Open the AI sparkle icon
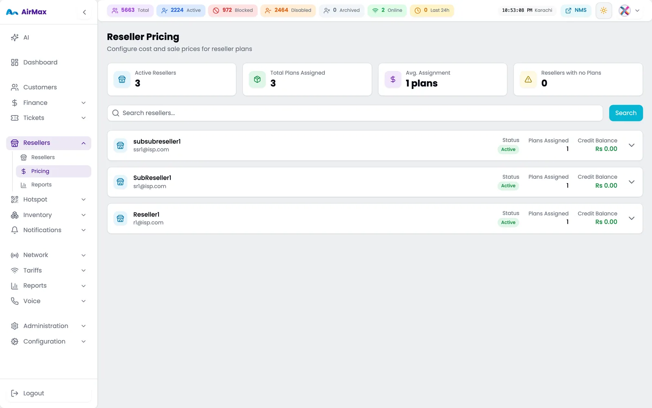Screen dimensions: 652x408 15,38
